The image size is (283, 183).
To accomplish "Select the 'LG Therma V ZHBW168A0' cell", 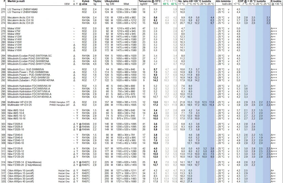I will click(23, 12).
